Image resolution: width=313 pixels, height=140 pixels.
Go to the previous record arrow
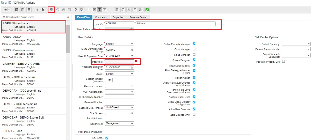click(x=37, y=10)
